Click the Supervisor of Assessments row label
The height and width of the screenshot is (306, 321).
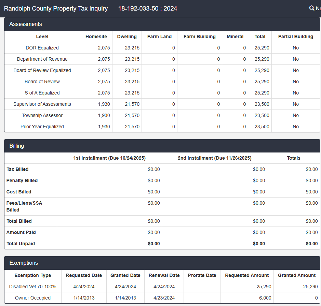point(42,104)
